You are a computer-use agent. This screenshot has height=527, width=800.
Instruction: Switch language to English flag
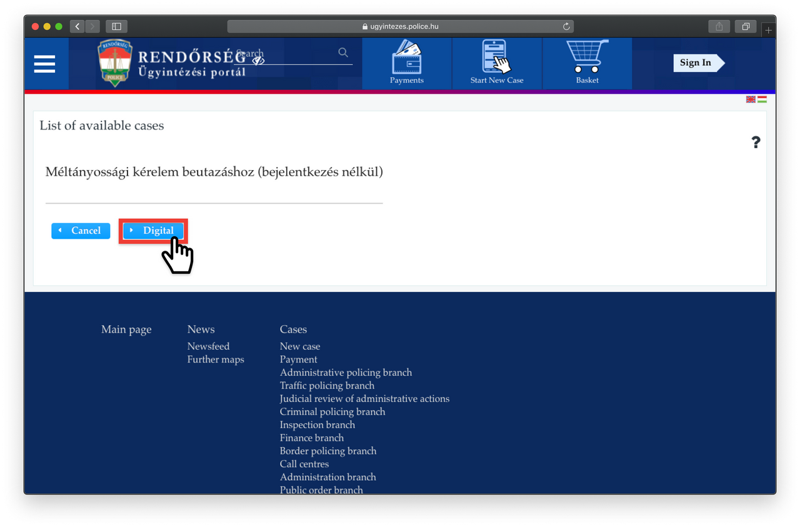click(x=751, y=99)
